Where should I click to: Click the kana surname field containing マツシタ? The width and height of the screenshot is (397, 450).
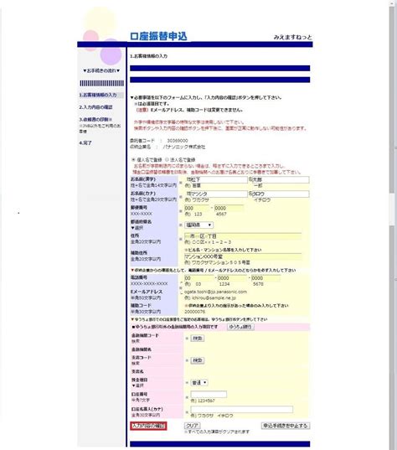pyautogui.click(x=219, y=194)
